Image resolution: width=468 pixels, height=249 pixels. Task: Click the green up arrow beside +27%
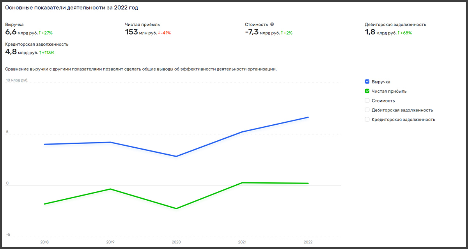point(40,33)
